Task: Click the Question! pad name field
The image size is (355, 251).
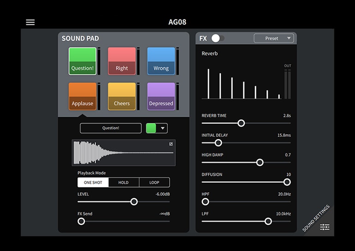Action: pyautogui.click(x=111, y=128)
